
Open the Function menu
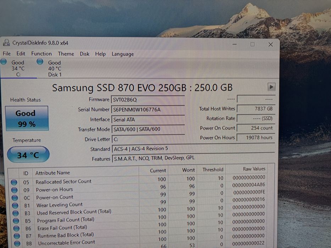point(42,53)
